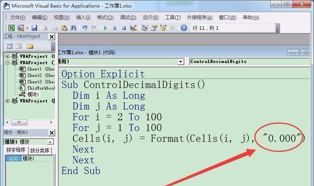Image resolution: width=314 pixels, height=186 pixels.
Task: Click the Redo arrow icon
Action: click(x=94, y=28)
